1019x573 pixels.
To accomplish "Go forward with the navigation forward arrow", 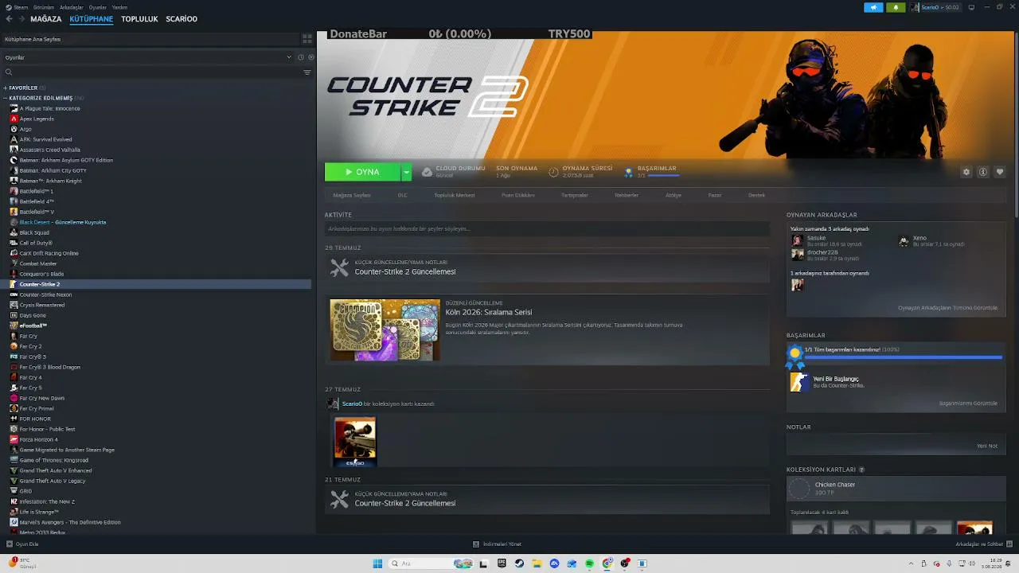I will point(21,19).
